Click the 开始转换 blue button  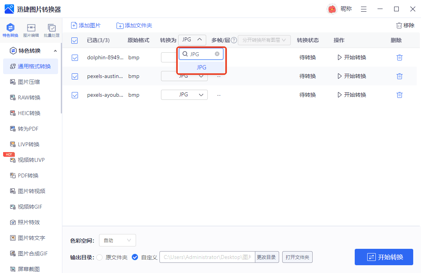point(384,257)
